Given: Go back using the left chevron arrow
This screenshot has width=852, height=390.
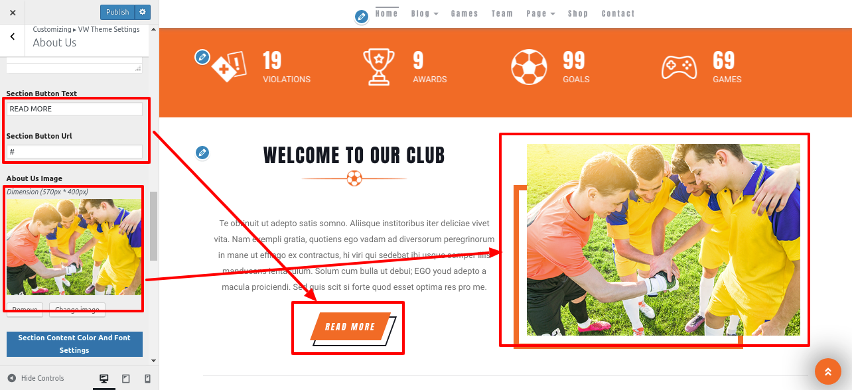Looking at the screenshot, I should [13, 37].
